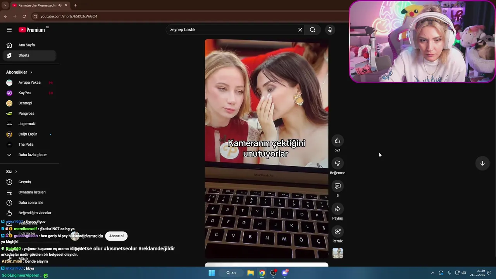This screenshot has width=496, height=279.
Task: Click the #reklamdeğildir hashtag
Action: (x=157, y=248)
